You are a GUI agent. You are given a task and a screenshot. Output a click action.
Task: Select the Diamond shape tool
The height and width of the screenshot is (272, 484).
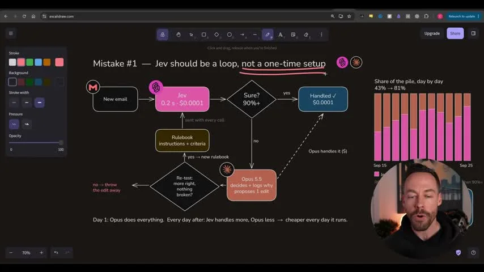coord(216,35)
